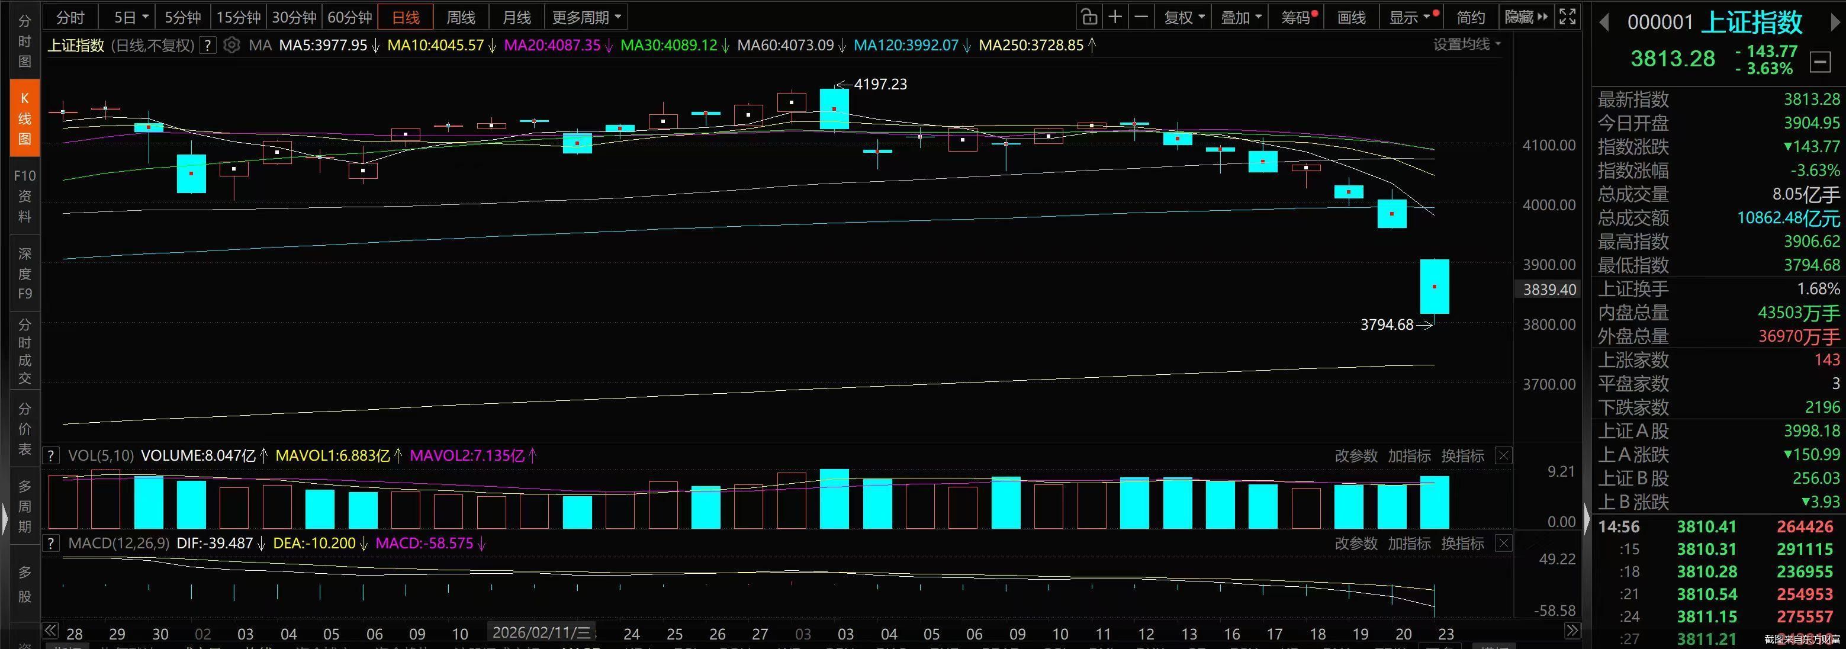Open 设置均线 dropdown

(1466, 44)
